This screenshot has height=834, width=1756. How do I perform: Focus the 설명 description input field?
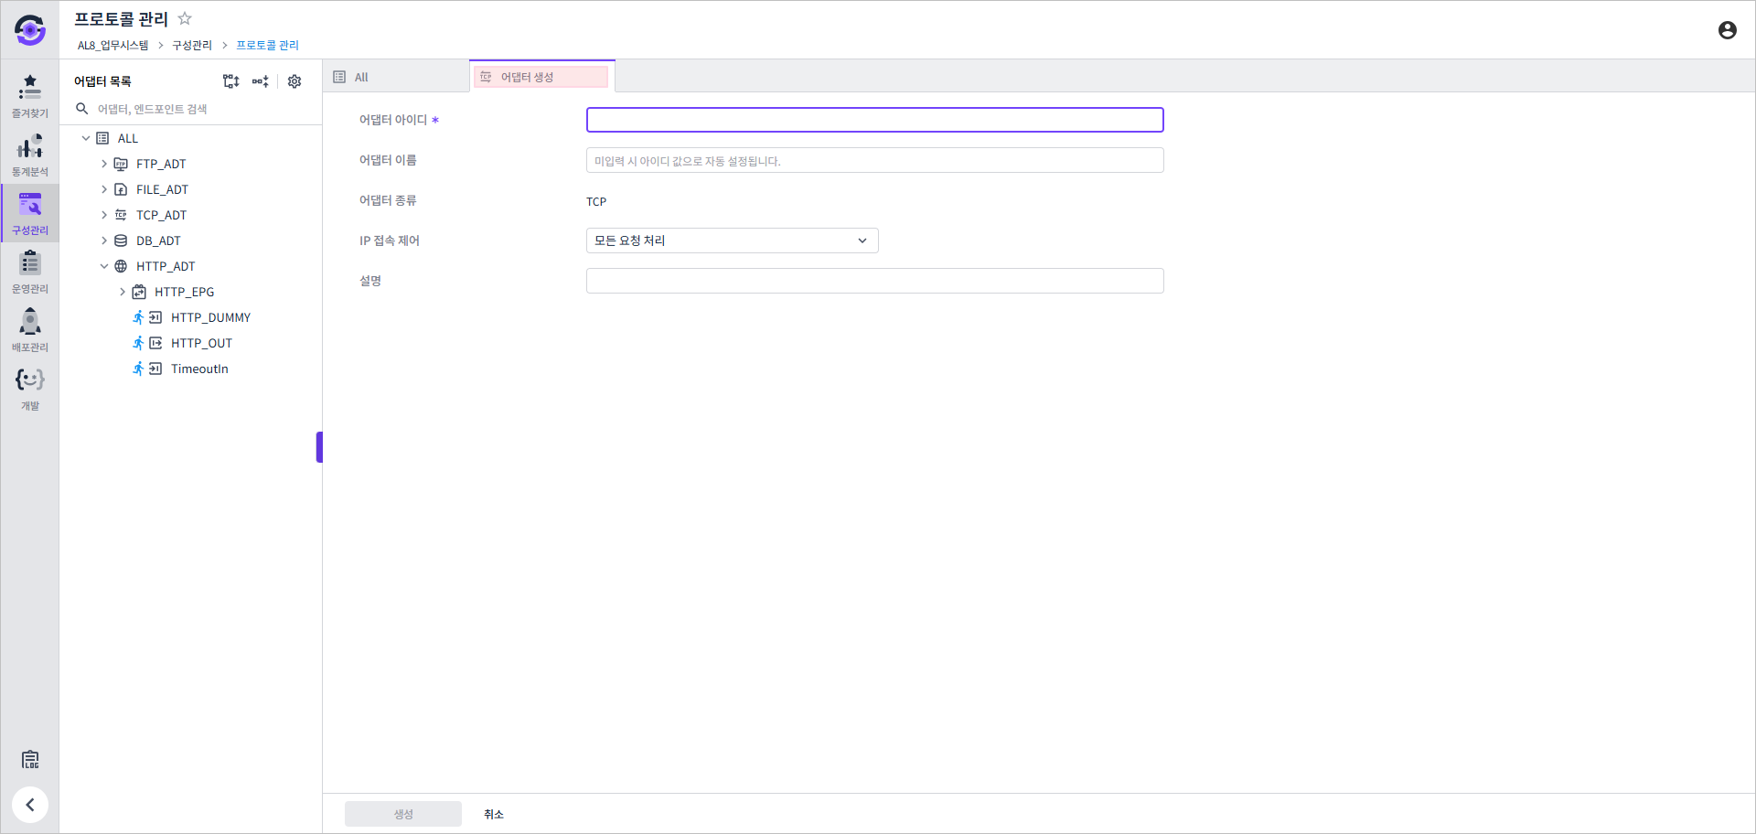point(875,281)
